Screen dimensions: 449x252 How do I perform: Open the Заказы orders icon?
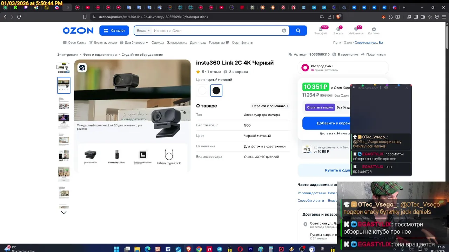click(x=338, y=30)
